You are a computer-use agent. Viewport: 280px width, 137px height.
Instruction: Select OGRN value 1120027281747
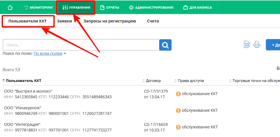(97, 114)
